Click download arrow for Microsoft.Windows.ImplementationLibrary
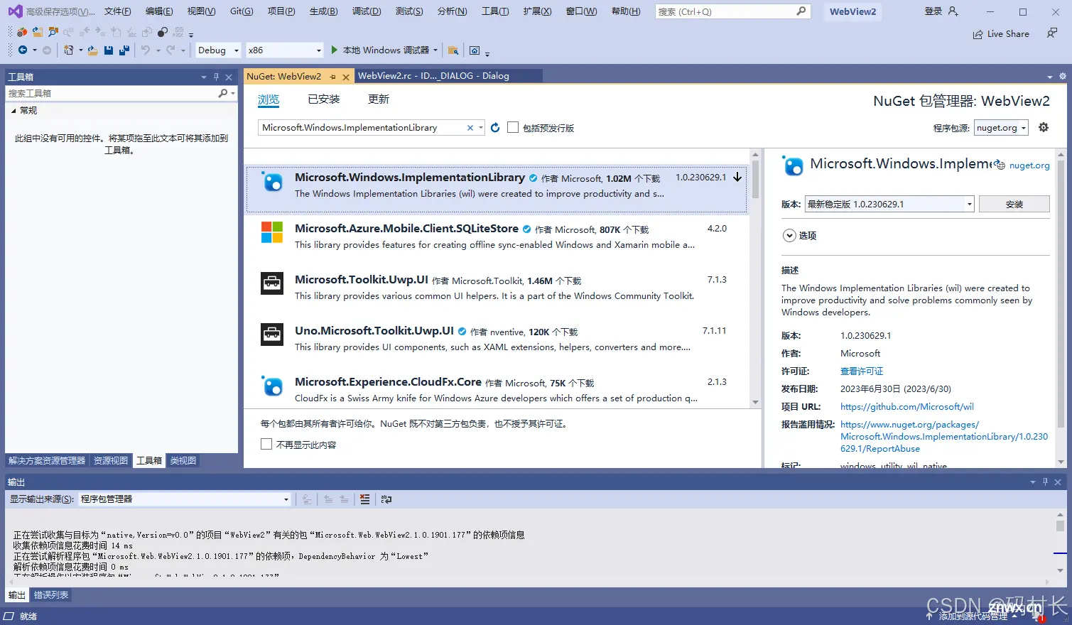Image resolution: width=1072 pixels, height=625 pixels. point(737,178)
